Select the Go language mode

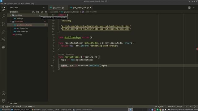tap(190, 107)
